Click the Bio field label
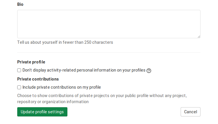The height and width of the screenshot is (124, 218). coord(20,4)
